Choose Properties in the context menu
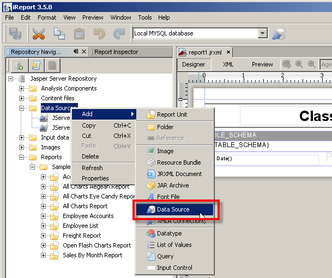This screenshot has height=278, width=332. [104, 178]
